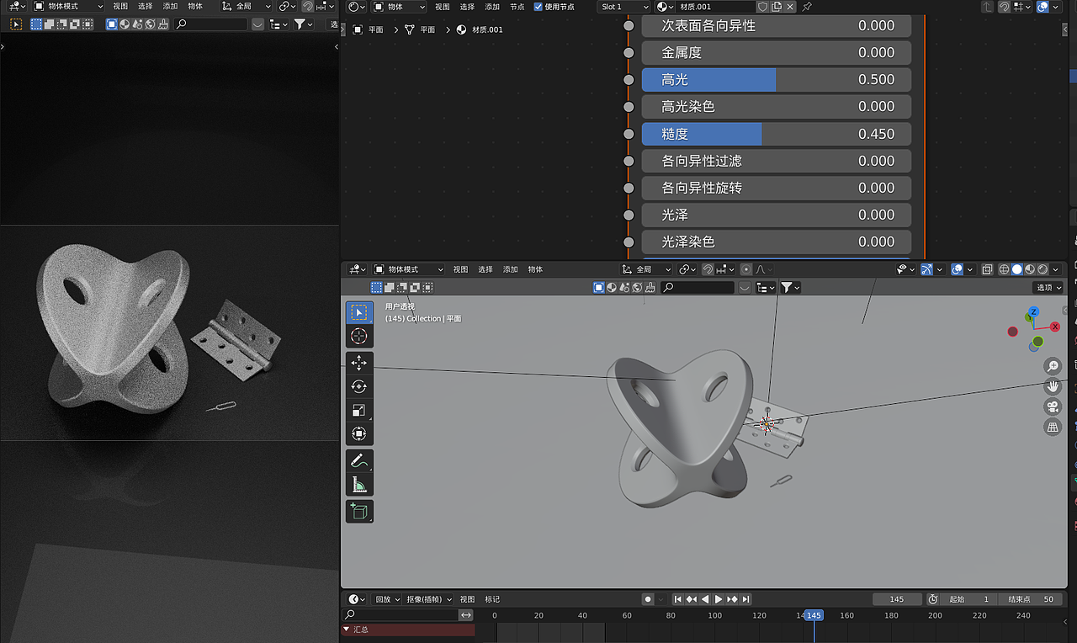Click the 糙度 roughness slider showing 0.450
Viewport: 1077px width, 643px height.
click(776, 133)
